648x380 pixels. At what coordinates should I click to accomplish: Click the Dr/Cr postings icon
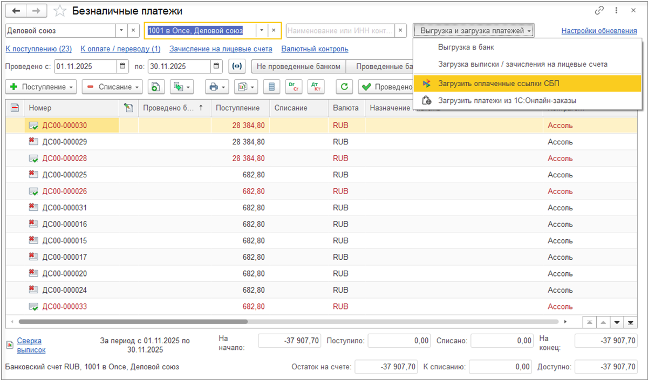coord(294,87)
